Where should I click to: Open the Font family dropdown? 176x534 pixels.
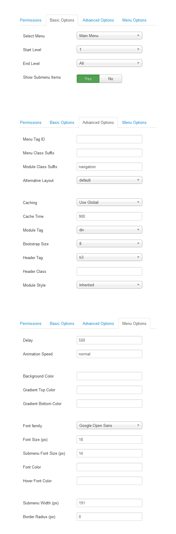[109, 425]
